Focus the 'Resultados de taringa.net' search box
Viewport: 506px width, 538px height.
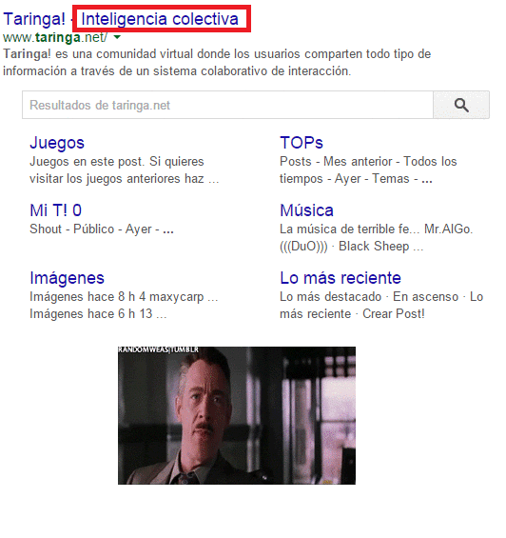(227, 105)
